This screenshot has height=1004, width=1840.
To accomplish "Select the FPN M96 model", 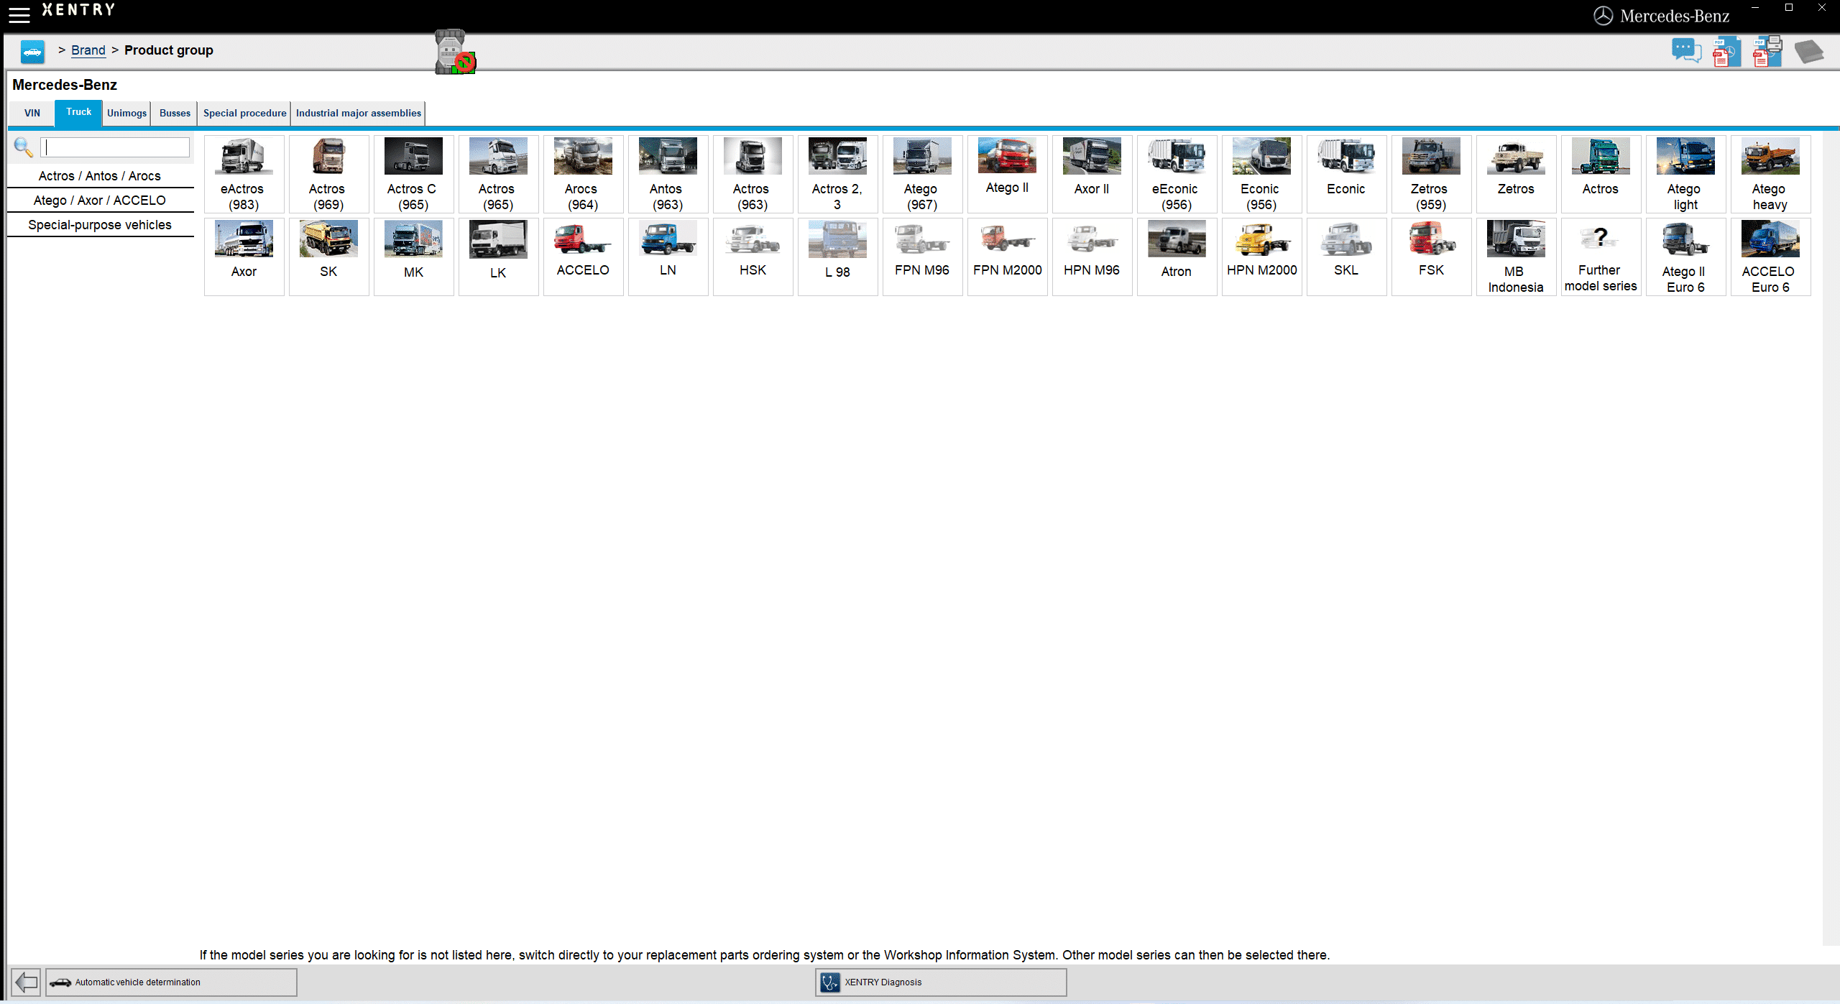I will tap(922, 257).
